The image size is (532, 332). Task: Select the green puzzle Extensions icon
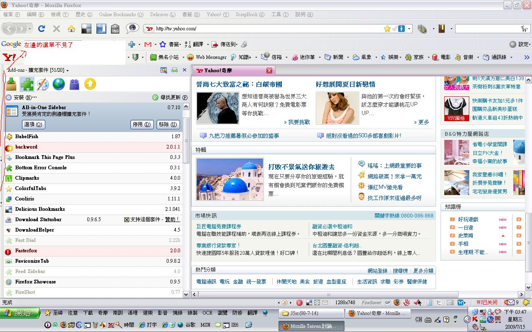coord(27,84)
